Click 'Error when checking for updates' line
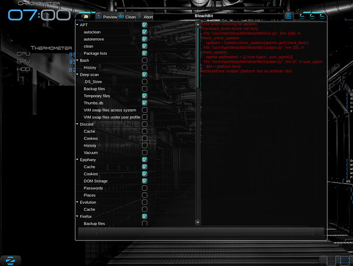353x266 pixels. 230,24
